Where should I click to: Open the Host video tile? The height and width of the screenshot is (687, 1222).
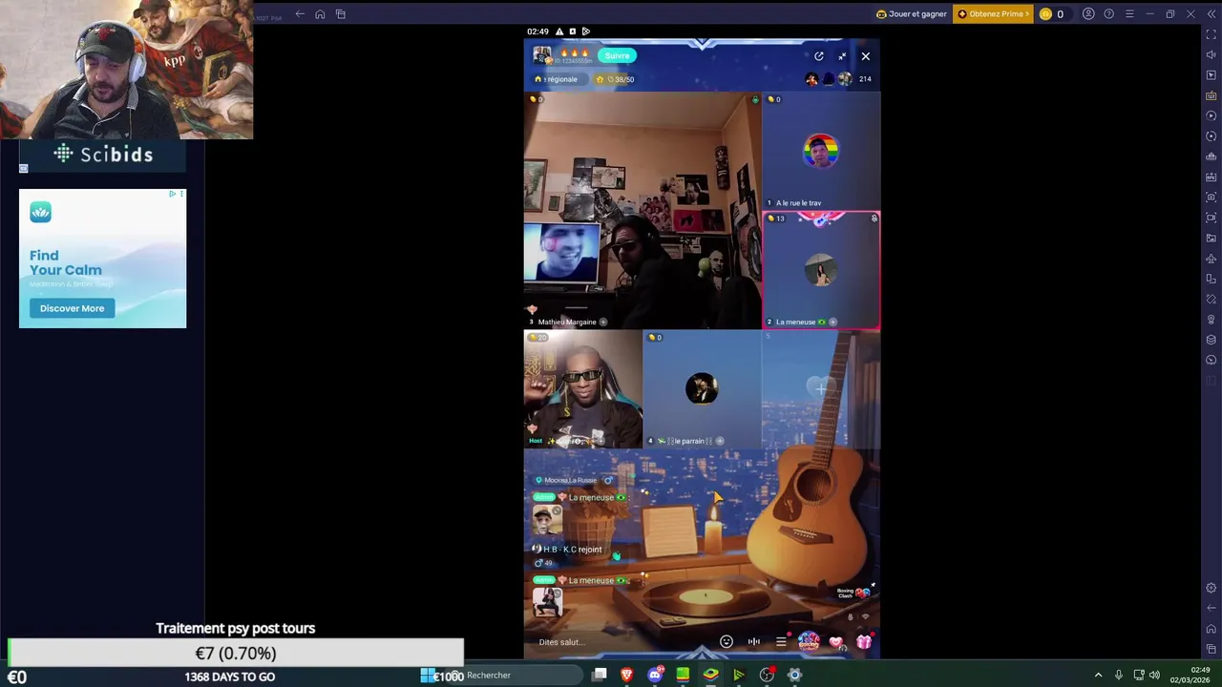(582, 389)
